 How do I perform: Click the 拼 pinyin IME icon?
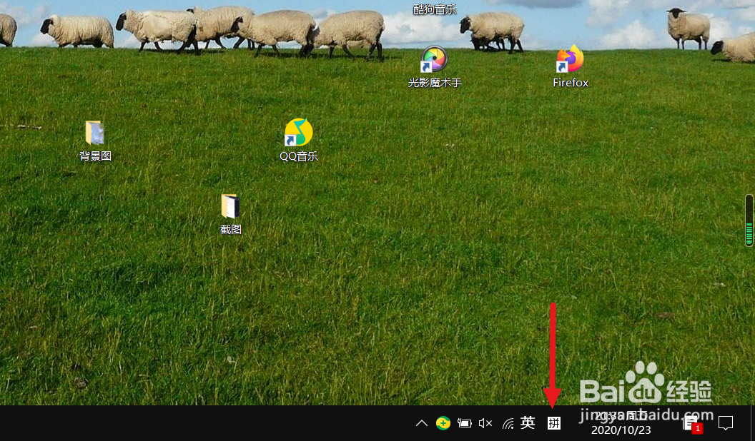click(x=553, y=423)
